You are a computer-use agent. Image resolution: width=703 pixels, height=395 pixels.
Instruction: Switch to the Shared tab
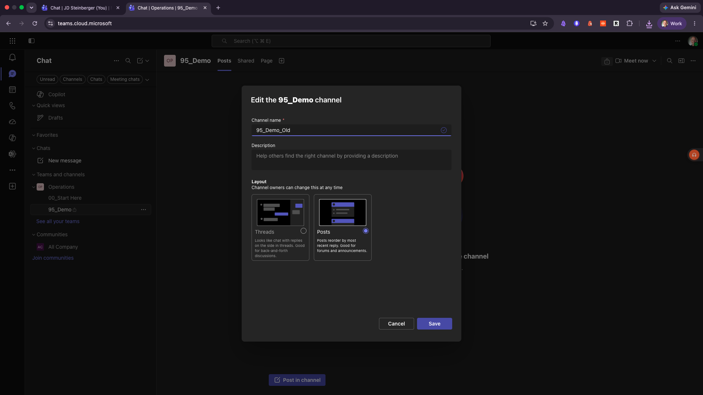246,61
